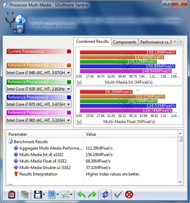Open the line graph icon's dropdown arrow
190x203 pixels.
click(71, 194)
